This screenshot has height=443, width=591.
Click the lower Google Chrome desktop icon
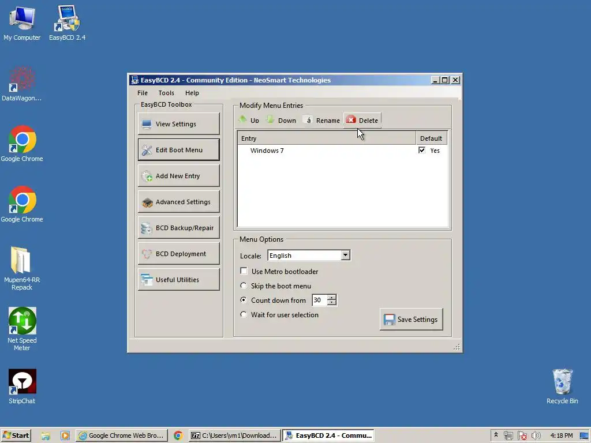click(x=22, y=205)
